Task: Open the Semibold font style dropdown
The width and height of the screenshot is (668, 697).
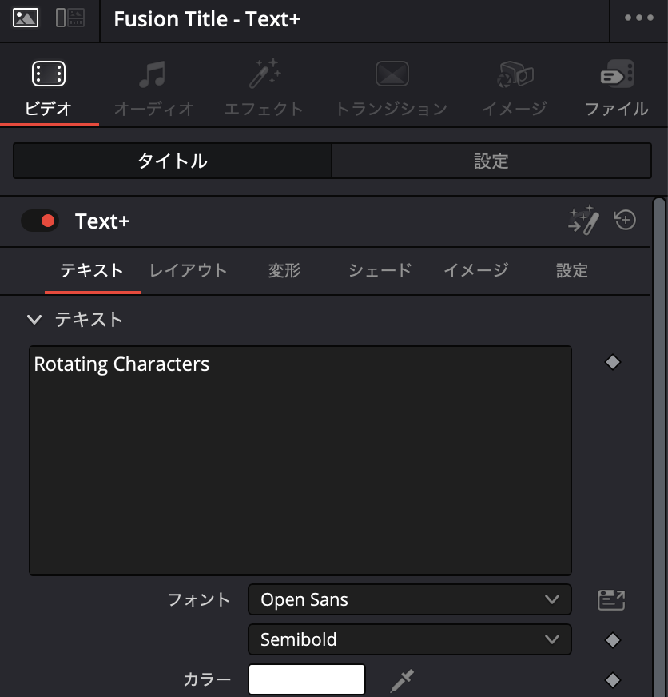Action: [x=409, y=639]
